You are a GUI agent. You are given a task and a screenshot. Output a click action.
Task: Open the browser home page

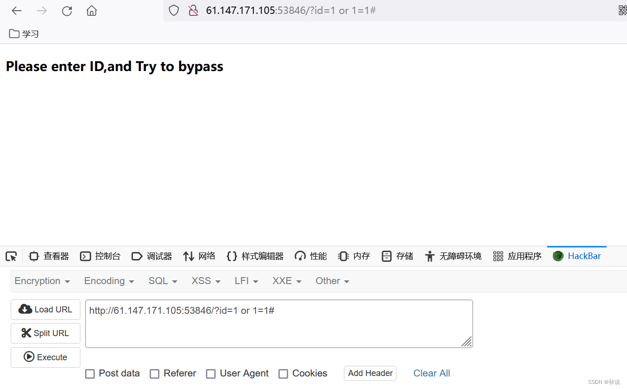92,11
